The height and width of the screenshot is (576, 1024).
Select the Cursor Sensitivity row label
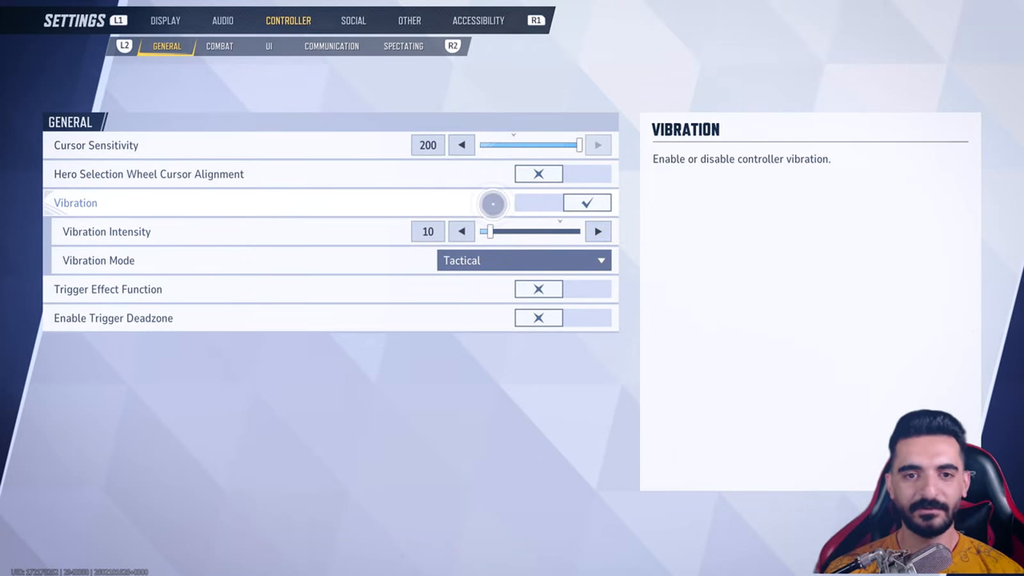(x=96, y=145)
